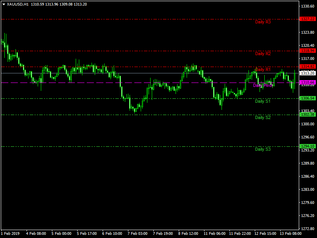Viewport: 317px width, 238px height.
Task: Click the red 1327.22 price tag
Action: pyautogui.click(x=307, y=19)
